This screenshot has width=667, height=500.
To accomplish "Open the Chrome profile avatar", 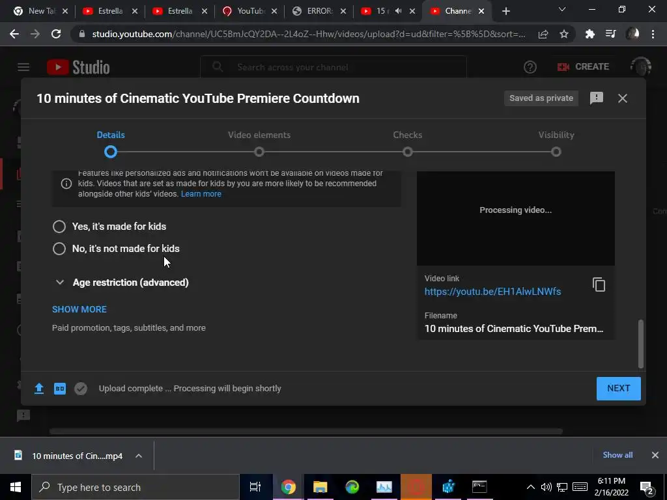I will (632, 34).
